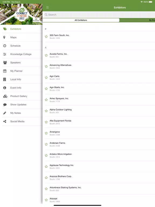Favorite Acosta Farms, Inc. with star
Screen dimensions: 155x207
point(46,55)
